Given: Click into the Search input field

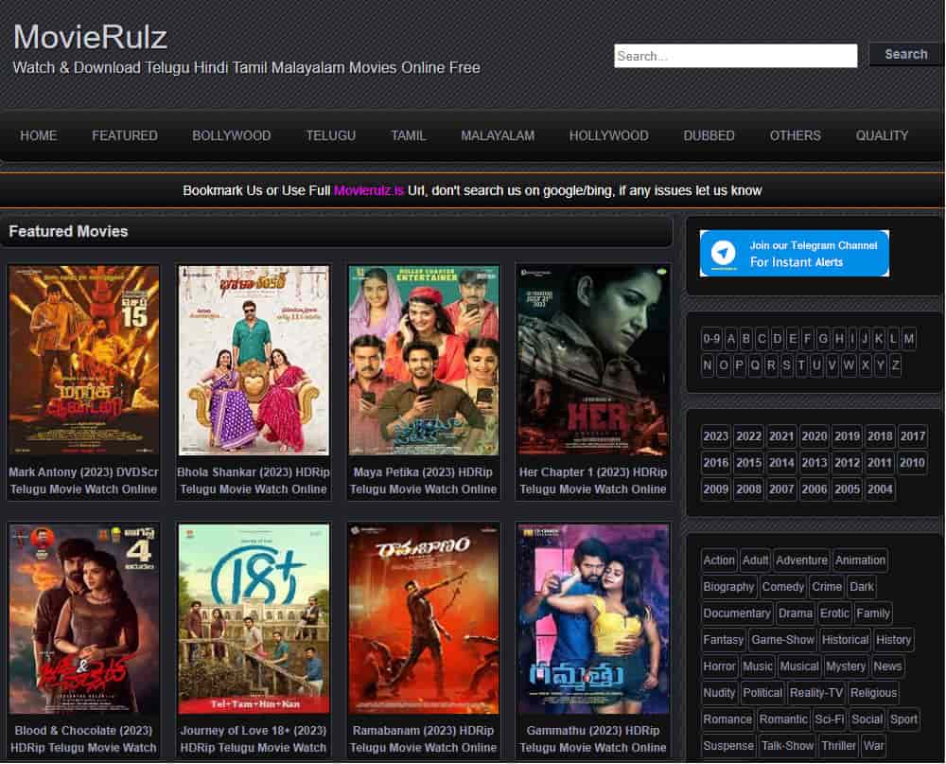Looking at the screenshot, I should (x=735, y=56).
